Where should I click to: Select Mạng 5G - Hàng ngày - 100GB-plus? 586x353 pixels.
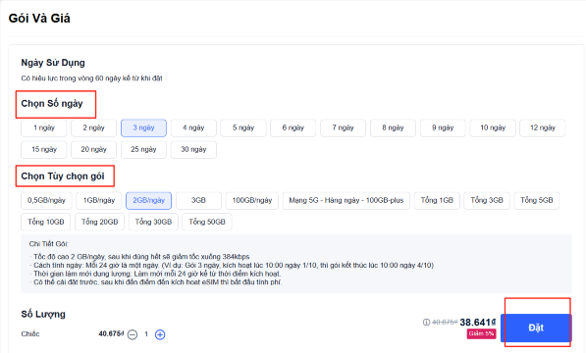coord(346,200)
